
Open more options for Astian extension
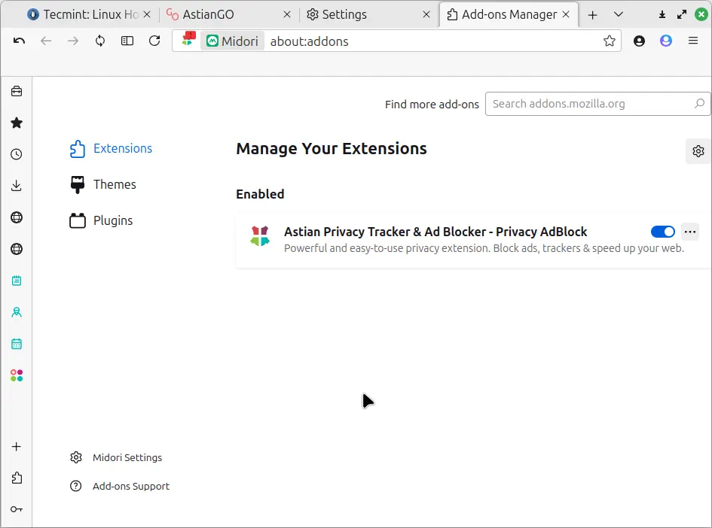pos(689,232)
